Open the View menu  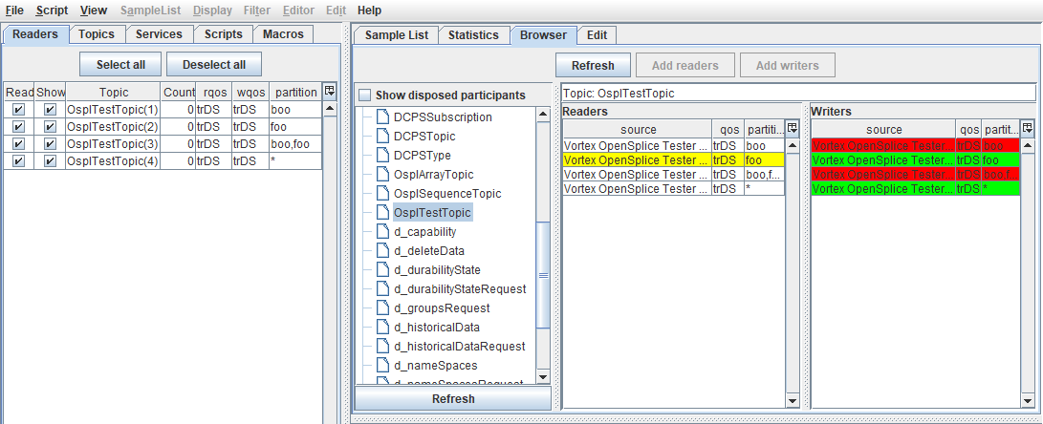[x=93, y=10]
